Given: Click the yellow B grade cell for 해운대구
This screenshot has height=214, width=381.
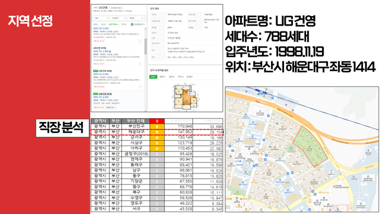Looking at the screenshot, I should (157, 132).
